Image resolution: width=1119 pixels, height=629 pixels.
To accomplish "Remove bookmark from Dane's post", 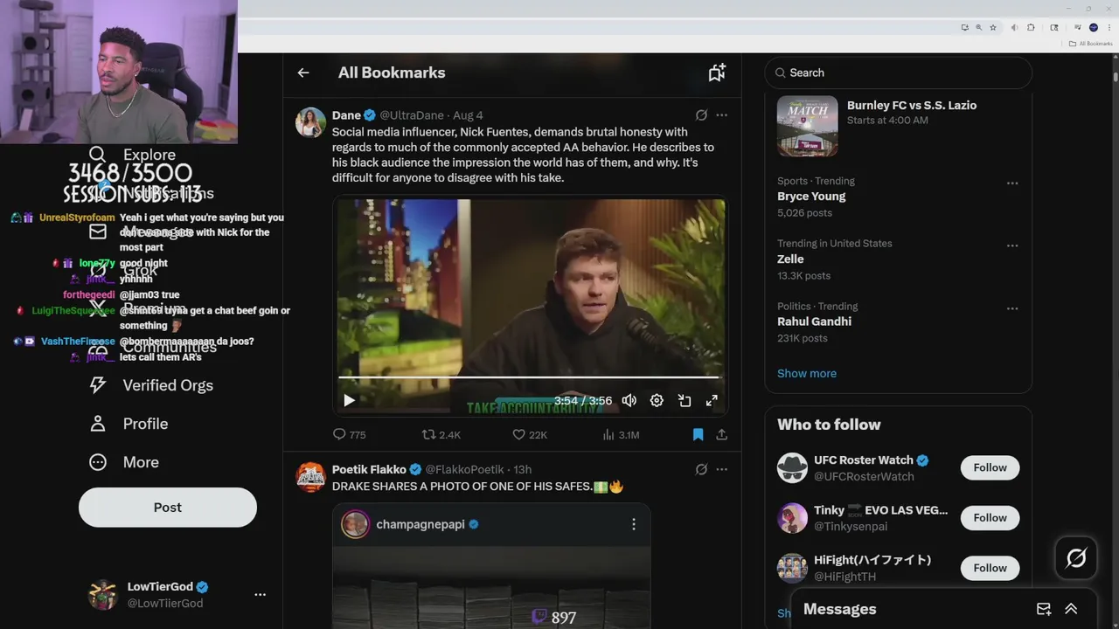I will point(698,434).
